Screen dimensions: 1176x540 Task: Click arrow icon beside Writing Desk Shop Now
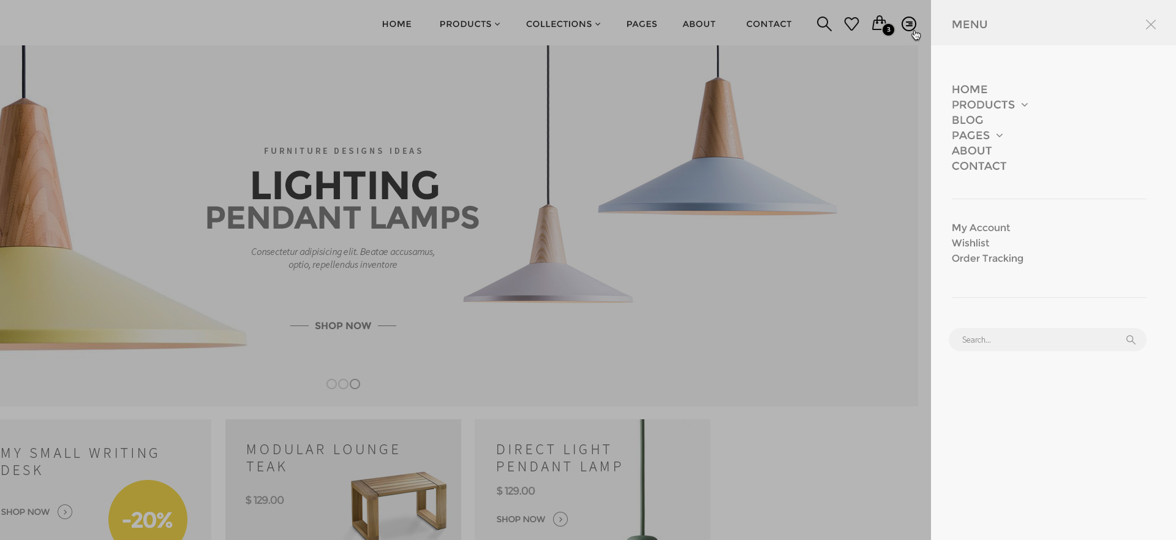(x=65, y=512)
